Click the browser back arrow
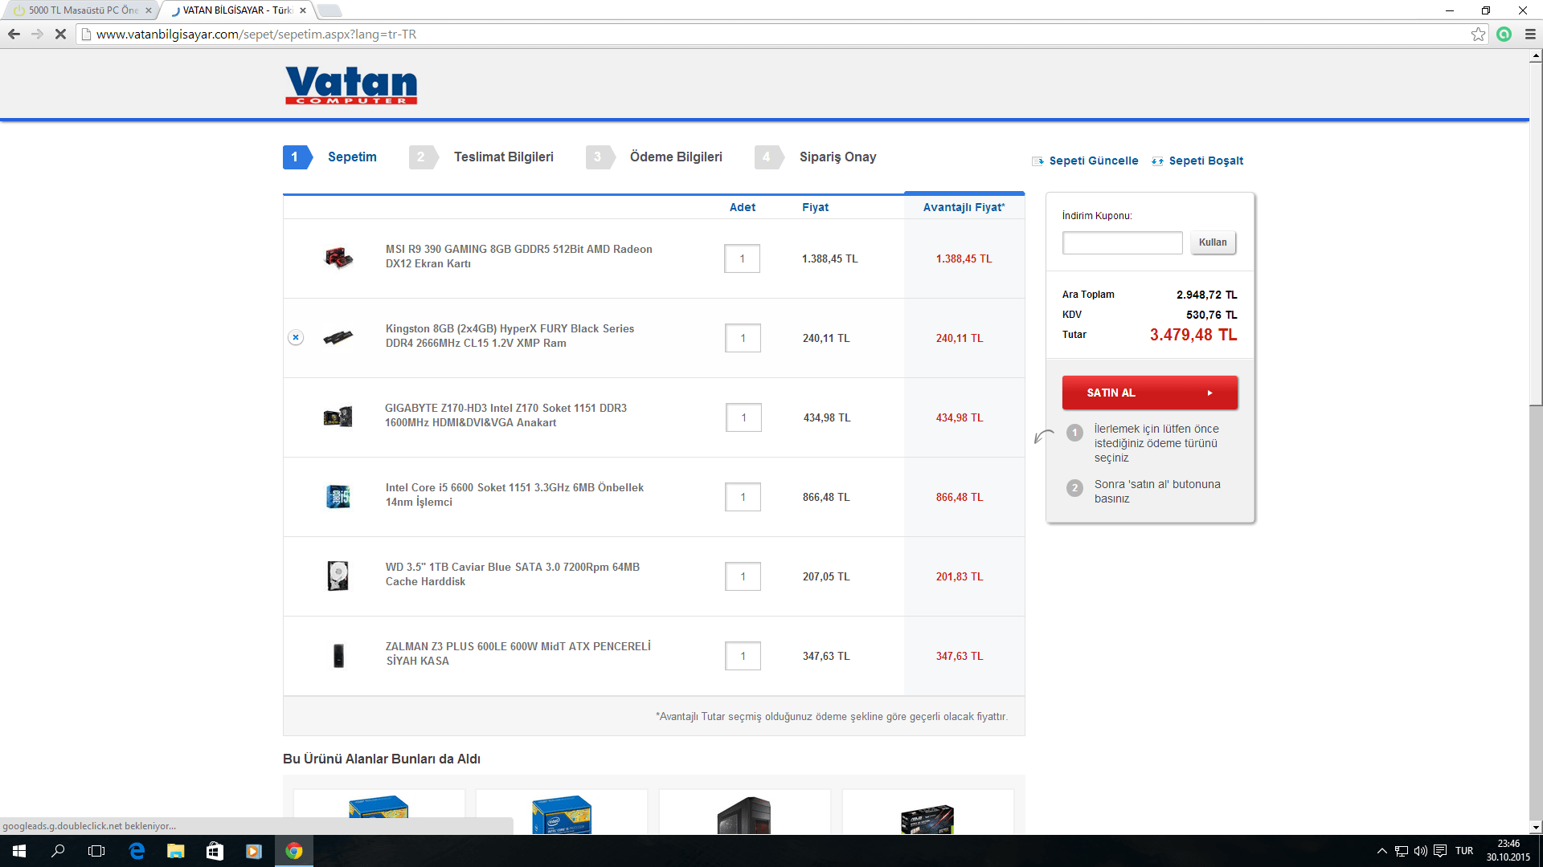The width and height of the screenshot is (1543, 867). pyautogui.click(x=14, y=34)
